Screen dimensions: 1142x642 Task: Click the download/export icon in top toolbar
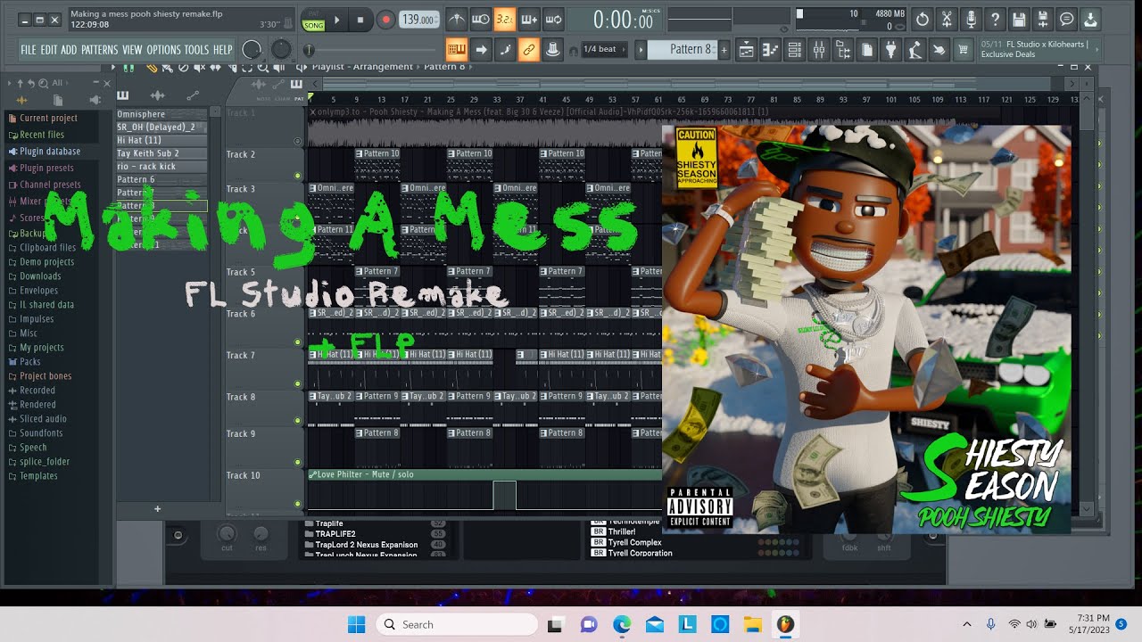[x=1090, y=19]
